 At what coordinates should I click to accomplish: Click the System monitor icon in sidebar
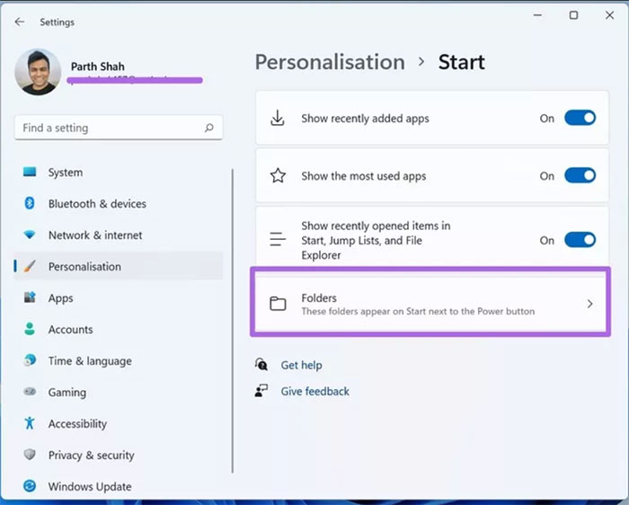[x=30, y=173]
